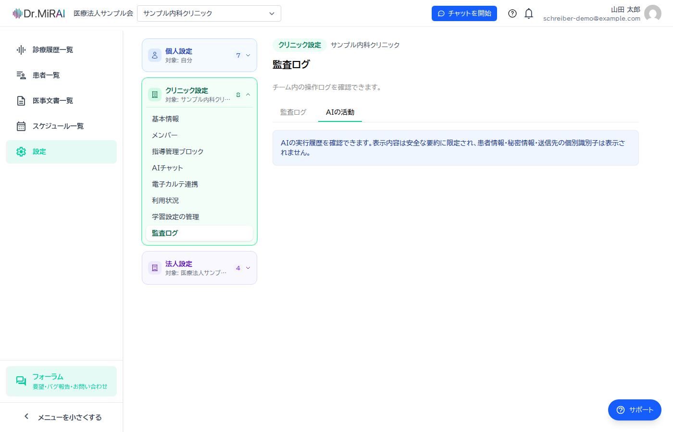Click the building icon in 法人設定 card
The image size is (673, 432).
[155, 268]
